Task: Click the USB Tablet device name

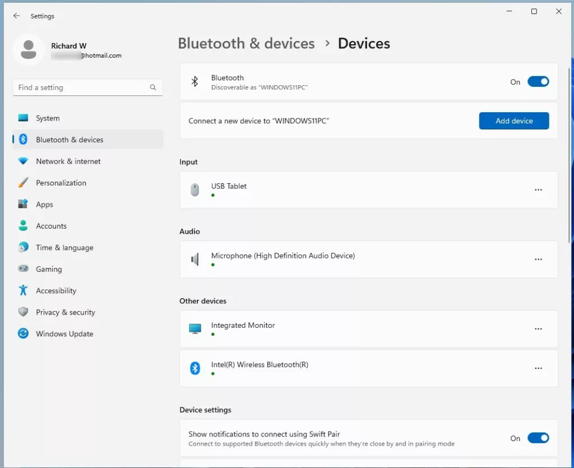Action: [x=229, y=186]
